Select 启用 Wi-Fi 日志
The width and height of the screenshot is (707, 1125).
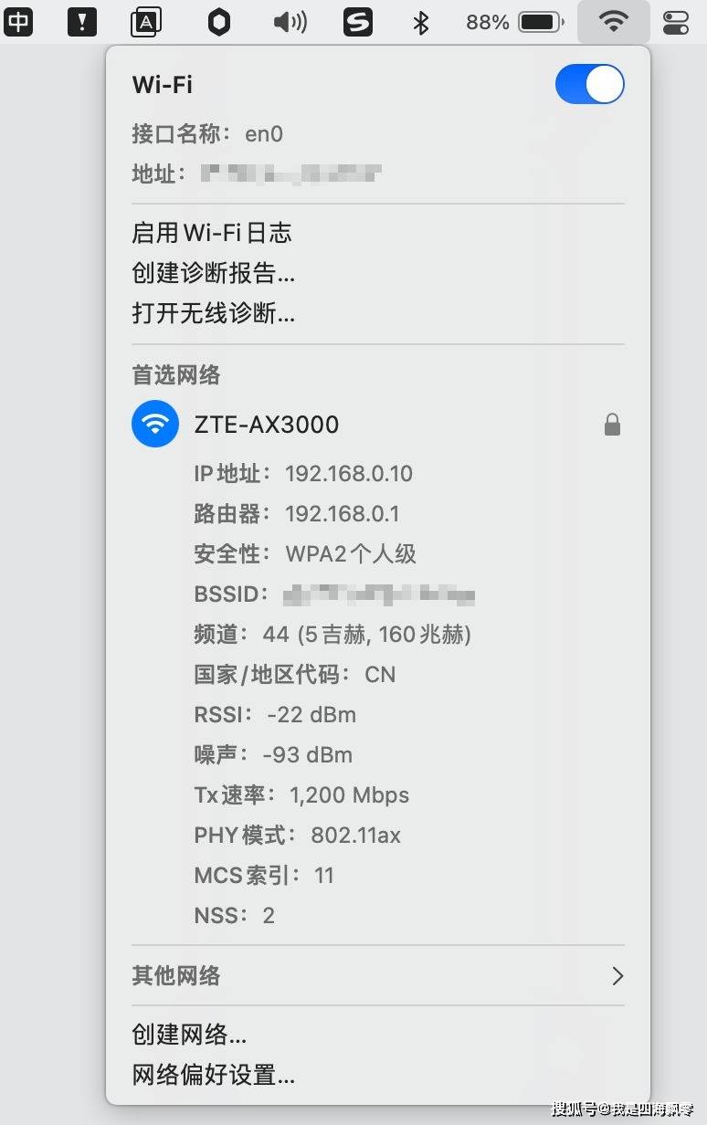(212, 233)
